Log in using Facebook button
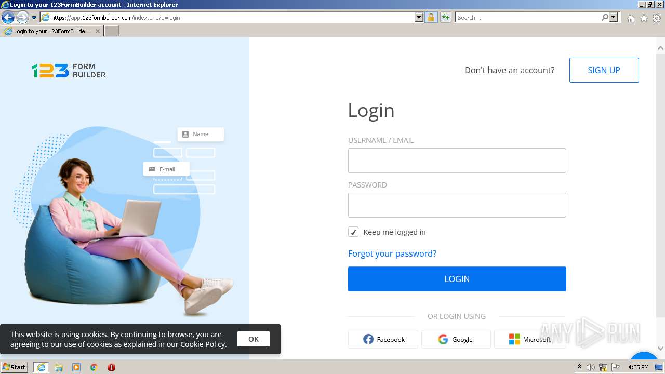 (383, 339)
